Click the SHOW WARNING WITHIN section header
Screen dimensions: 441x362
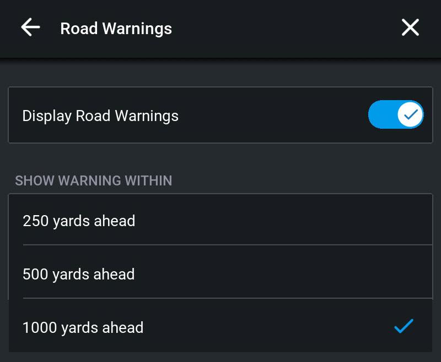pos(93,180)
